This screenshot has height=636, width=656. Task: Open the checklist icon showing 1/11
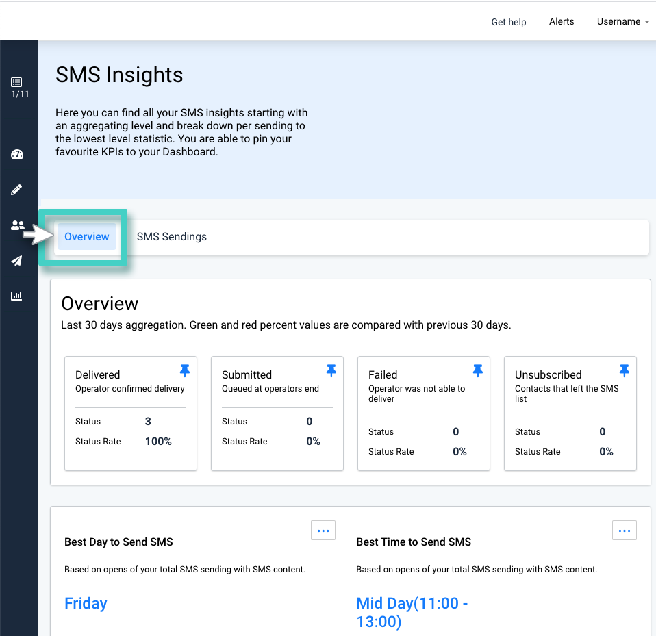coord(19,88)
